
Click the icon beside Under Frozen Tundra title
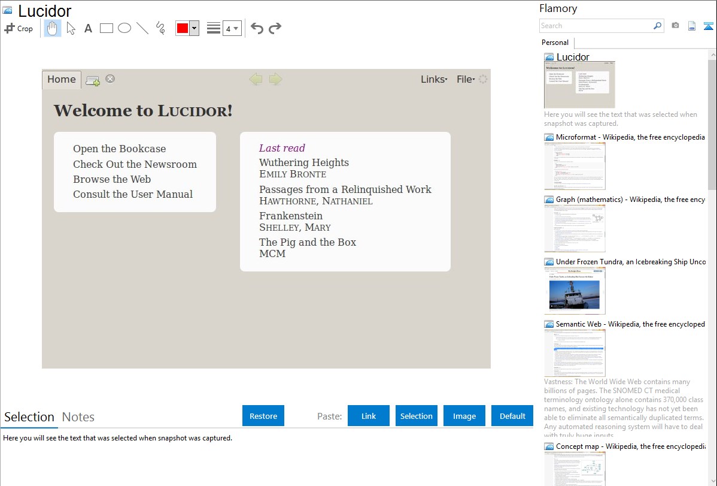tap(549, 262)
